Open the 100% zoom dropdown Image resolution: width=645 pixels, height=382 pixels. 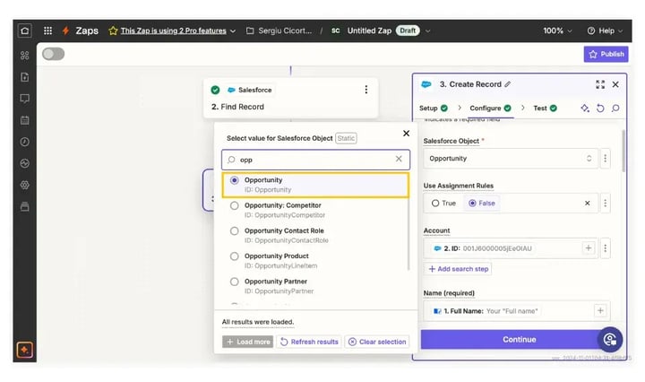point(557,30)
